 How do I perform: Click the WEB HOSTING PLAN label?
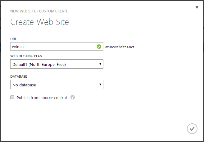pos(26,56)
